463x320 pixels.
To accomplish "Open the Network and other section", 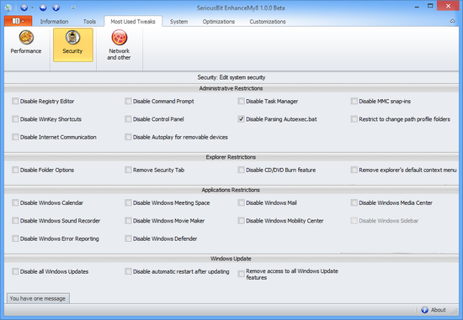I will [119, 45].
